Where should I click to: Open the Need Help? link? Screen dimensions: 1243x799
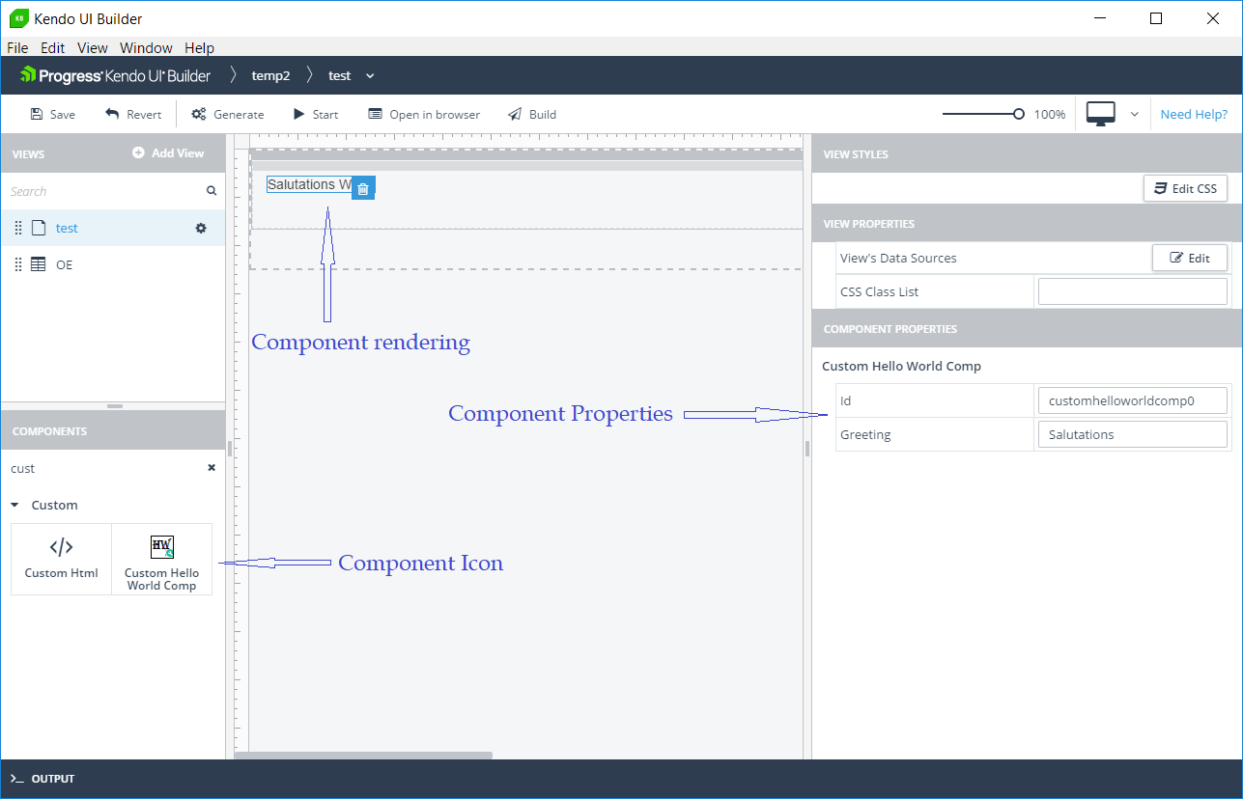point(1194,114)
